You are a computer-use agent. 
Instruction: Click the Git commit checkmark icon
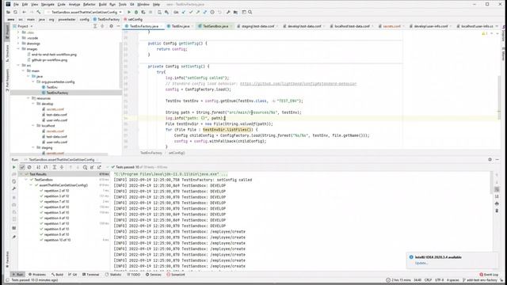(191, 13)
